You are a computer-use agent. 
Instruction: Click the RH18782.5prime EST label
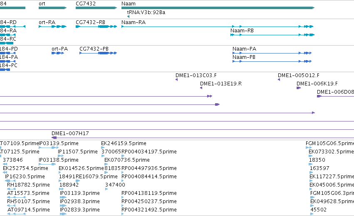point(28,185)
